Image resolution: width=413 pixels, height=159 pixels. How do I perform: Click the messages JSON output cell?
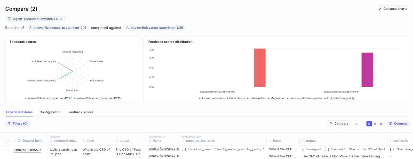coord(344,149)
